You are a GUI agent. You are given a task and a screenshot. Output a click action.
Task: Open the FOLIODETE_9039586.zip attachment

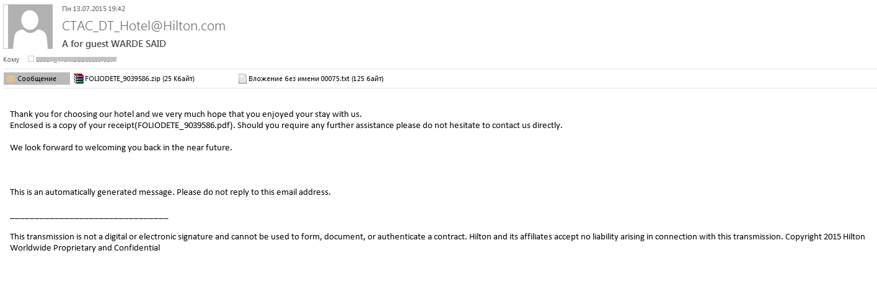(x=134, y=79)
